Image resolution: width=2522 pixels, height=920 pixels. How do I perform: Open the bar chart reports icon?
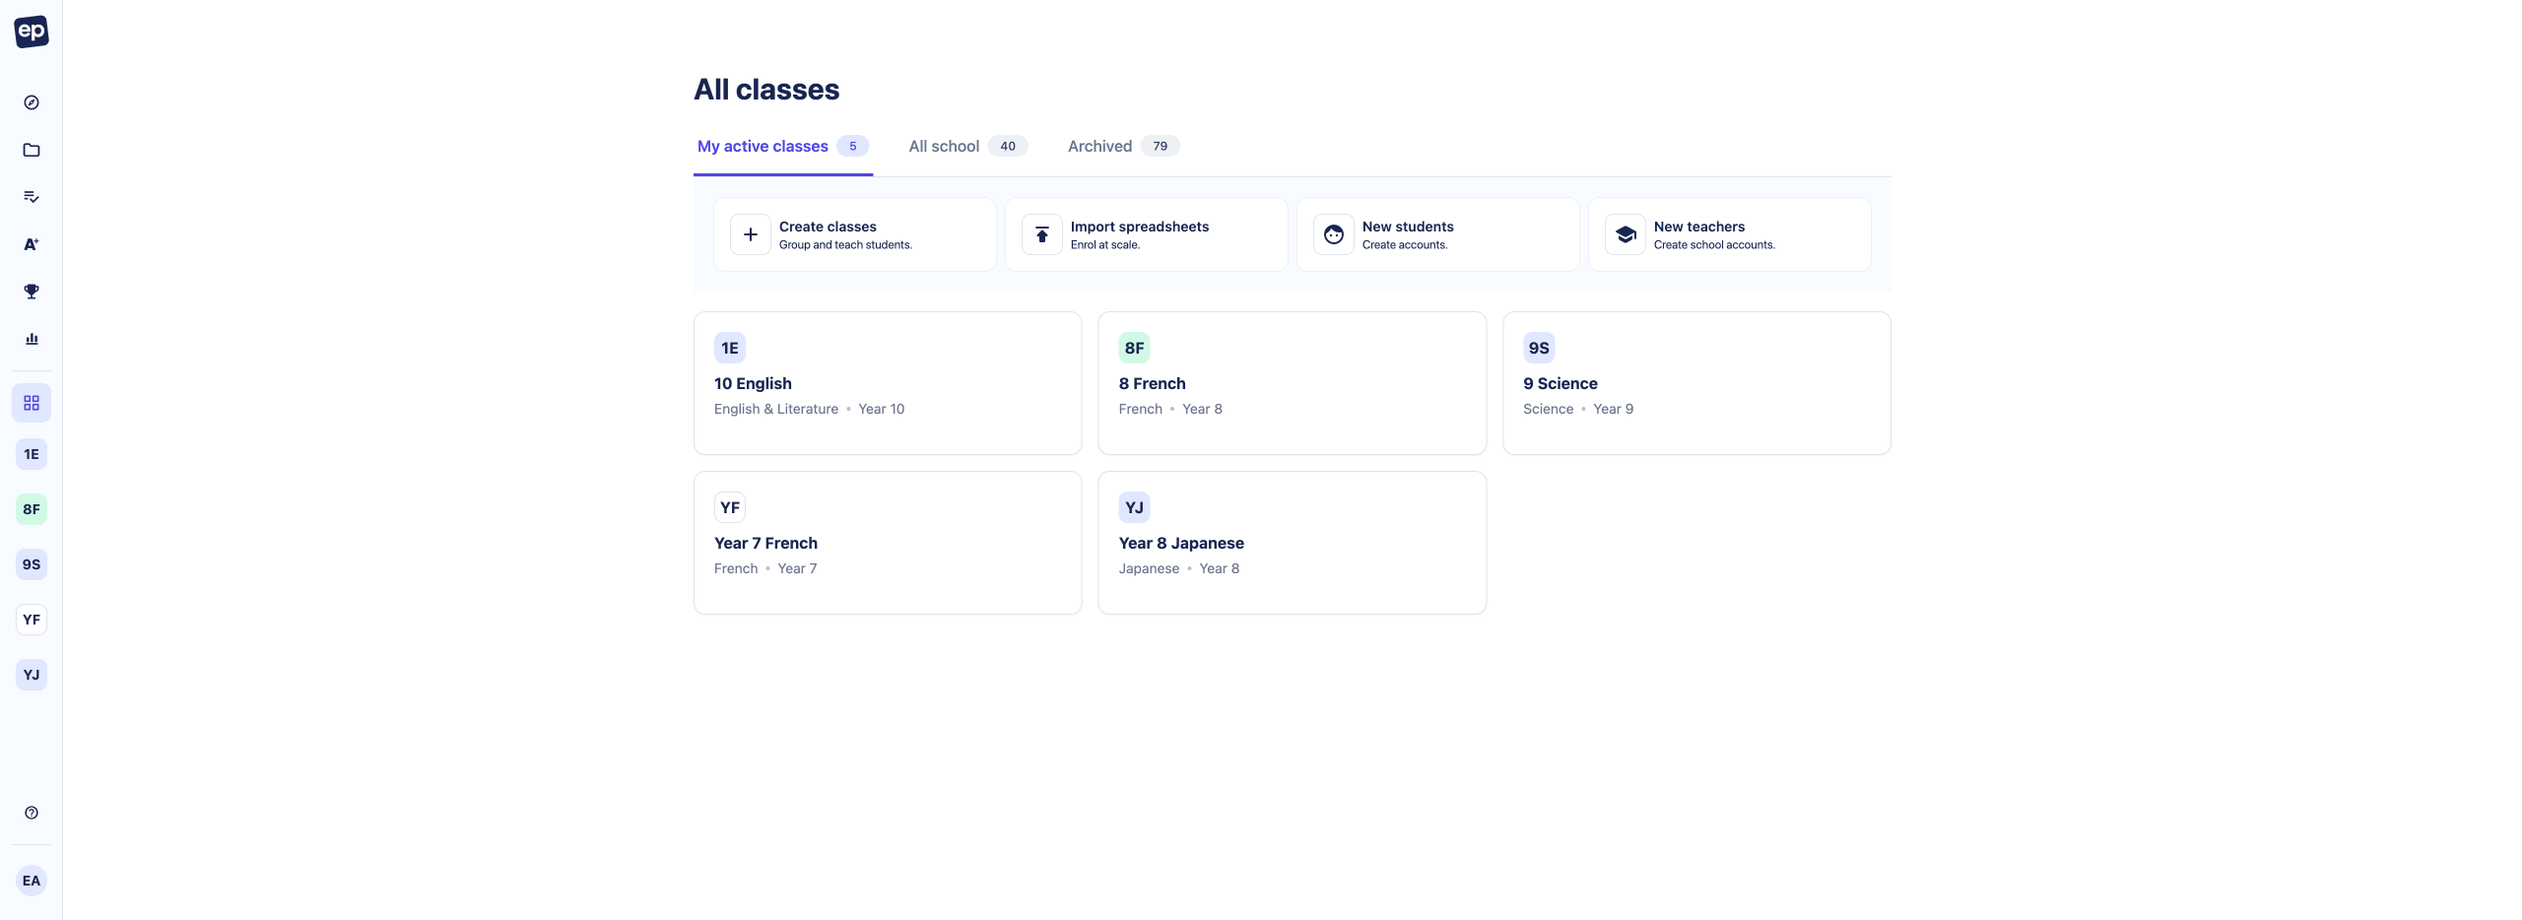[x=32, y=339]
